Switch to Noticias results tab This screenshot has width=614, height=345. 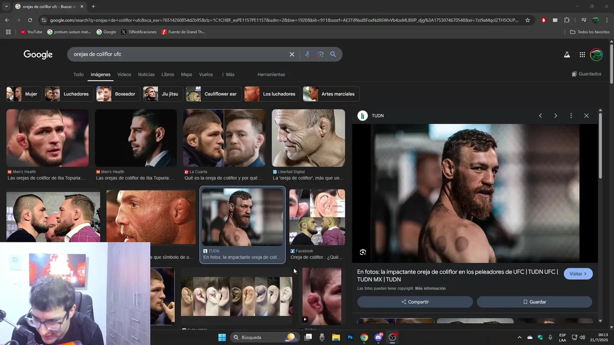(146, 74)
